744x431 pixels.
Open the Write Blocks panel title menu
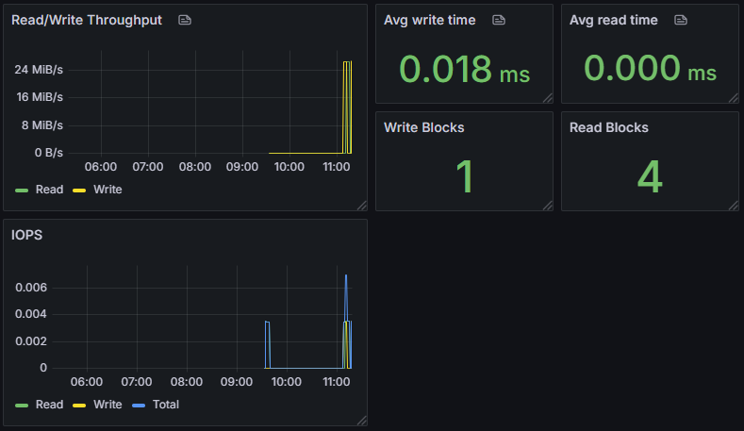click(x=423, y=127)
